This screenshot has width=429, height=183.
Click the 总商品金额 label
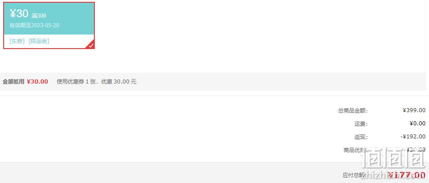[353, 110]
